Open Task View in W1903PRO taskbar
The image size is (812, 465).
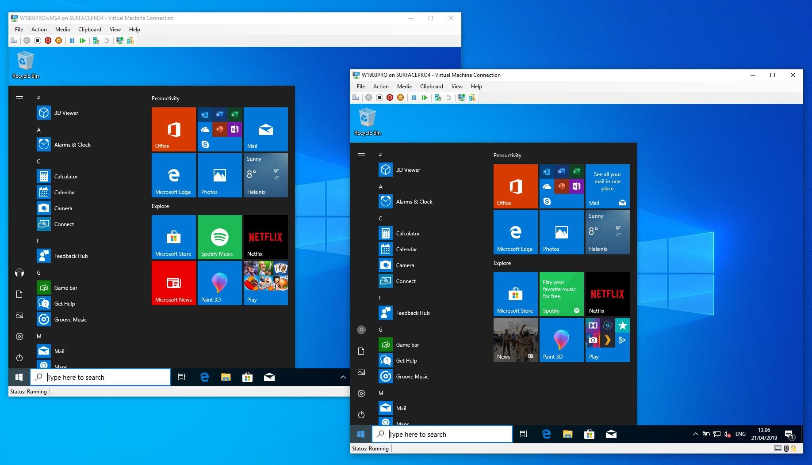(524, 435)
